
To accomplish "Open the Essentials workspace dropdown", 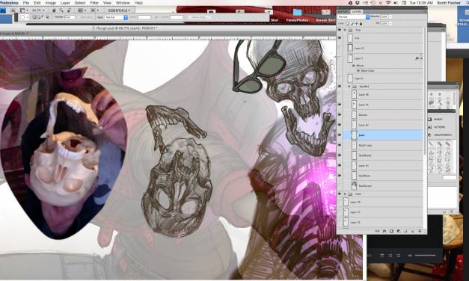I will (x=119, y=10).
